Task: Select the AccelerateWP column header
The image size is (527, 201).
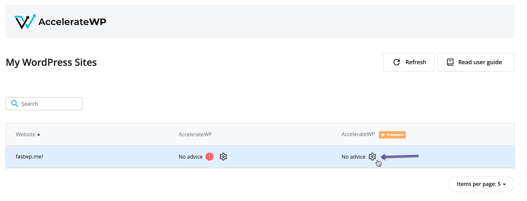Action: click(195, 134)
